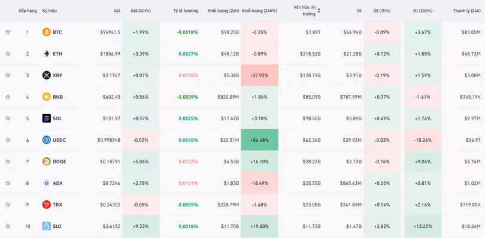The width and height of the screenshot is (485, 238).
Task: Sort by Khối lượng (24h%) column header
Action: 259,11
